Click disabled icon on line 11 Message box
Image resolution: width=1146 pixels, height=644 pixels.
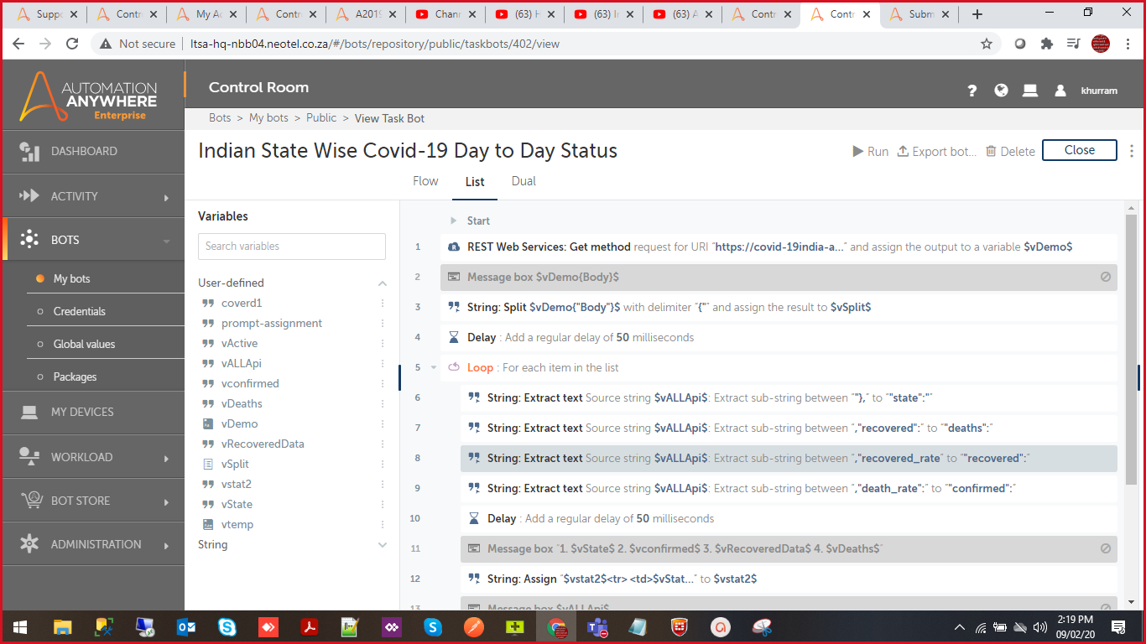tap(1105, 548)
